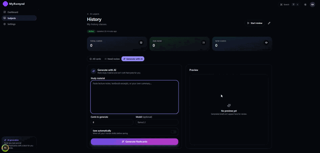This screenshot has height=153, width=320.
Task: Click the New Cards eye icon
Action: [x=266, y=43]
